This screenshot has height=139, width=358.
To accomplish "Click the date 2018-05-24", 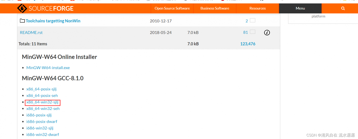I will pos(161,32).
